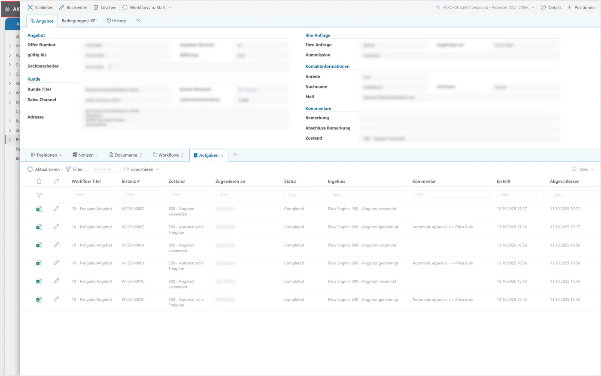Screen dimensions: 601x376
Task: Click Bearbeiten to edit the offer
Action: (73, 7)
